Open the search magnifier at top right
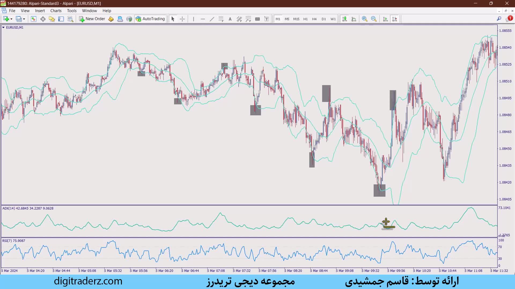 pos(499,19)
